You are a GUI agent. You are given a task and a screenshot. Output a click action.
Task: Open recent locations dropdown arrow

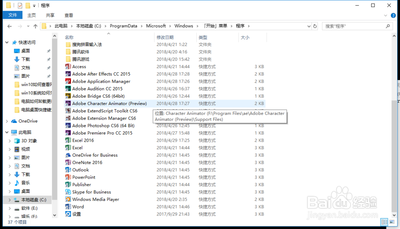(x=28, y=26)
